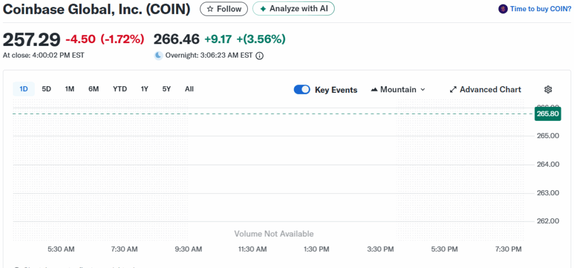
Task: Switch to the 1M range tab
Action: pyautogui.click(x=70, y=89)
